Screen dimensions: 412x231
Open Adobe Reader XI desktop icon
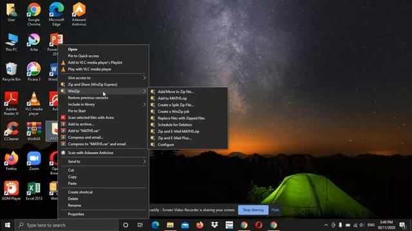(x=12, y=104)
